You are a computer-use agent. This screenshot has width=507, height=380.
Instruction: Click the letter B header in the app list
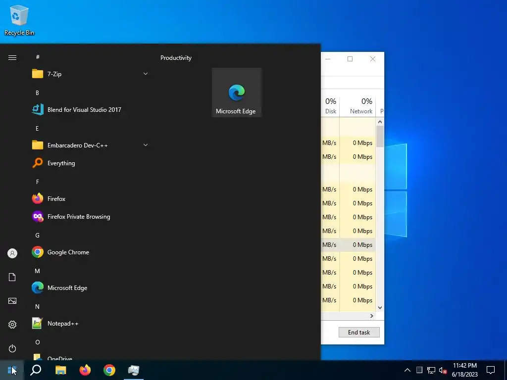(37, 93)
